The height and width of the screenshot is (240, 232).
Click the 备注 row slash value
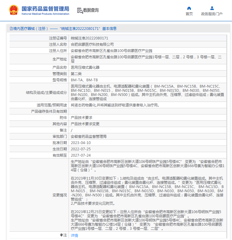pyautogui.click(x=72, y=130)
